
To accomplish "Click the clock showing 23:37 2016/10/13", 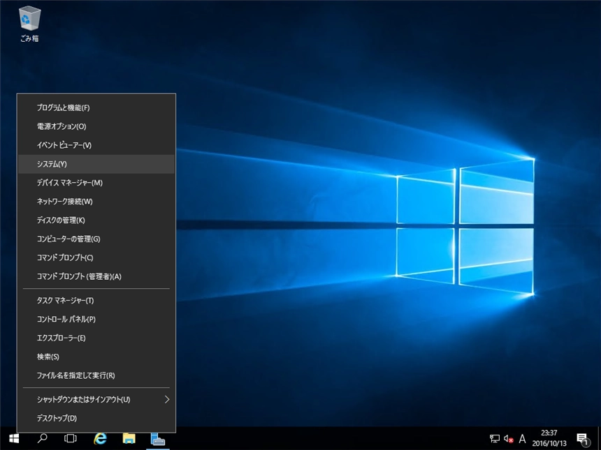I will (x=549, y=439).
